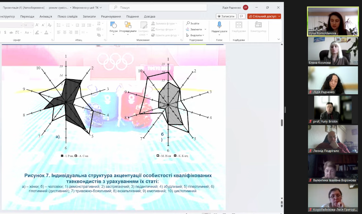Click the Упорядкувати arrange icon
Viewport: 362px width, 214px height.
[128, 27]
